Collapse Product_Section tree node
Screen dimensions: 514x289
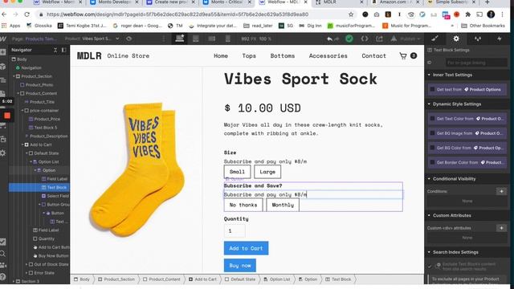point(14,76)
